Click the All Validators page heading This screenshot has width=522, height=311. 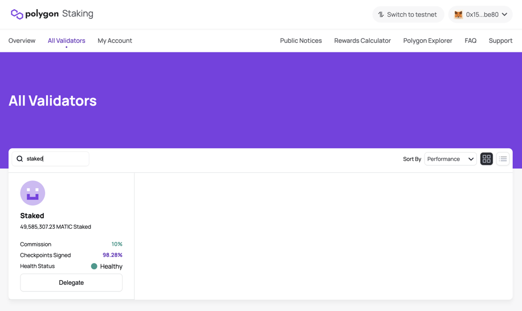52,100
